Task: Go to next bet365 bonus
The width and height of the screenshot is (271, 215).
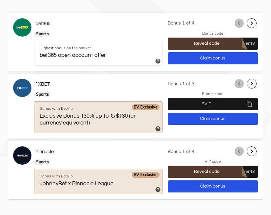Action: point(251,23)
